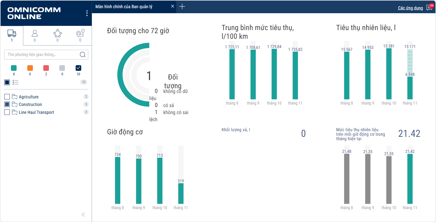The width and height of the screenshot is (436, 222).
Task: Open the three-dot sidebar menu
Action: (x=87, y=13)
